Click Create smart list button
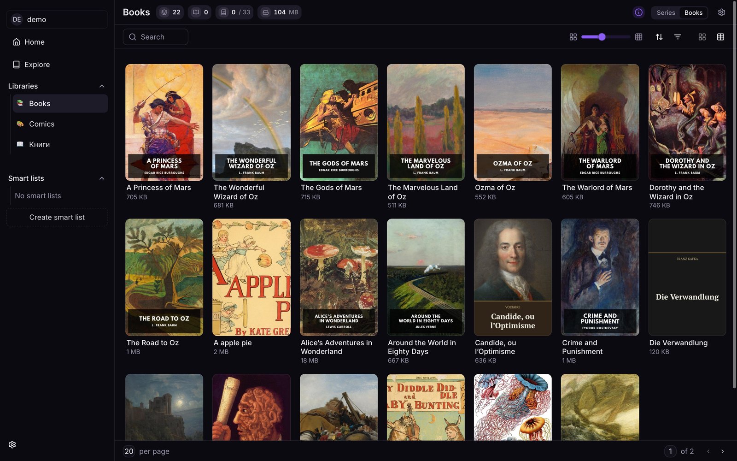This screenshot has width=737, height=461. 57,217
